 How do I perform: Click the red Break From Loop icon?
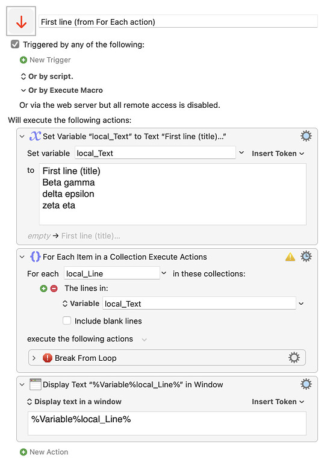[x=48, y=358]
